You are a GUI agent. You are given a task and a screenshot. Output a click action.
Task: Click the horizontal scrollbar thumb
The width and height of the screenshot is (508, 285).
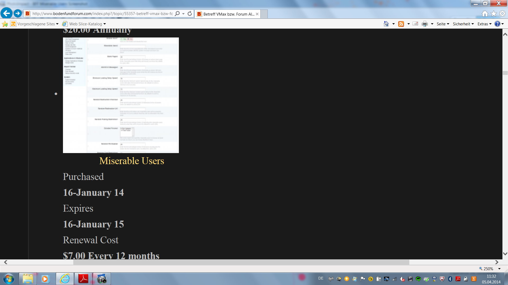(x=241, y=262)
